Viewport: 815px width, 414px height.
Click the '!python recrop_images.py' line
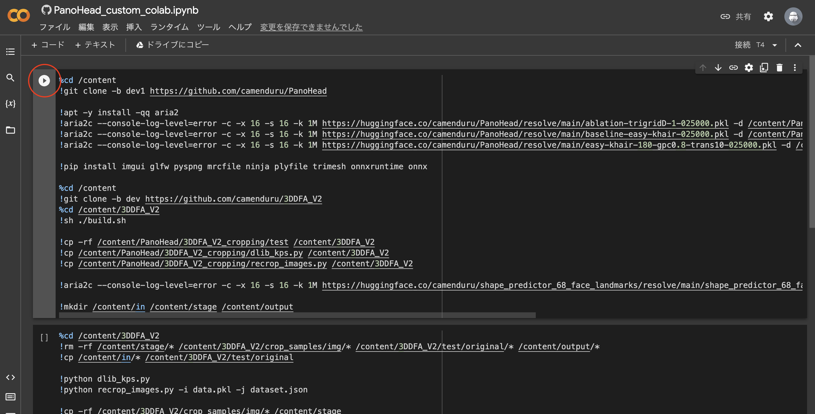point(184,390)
